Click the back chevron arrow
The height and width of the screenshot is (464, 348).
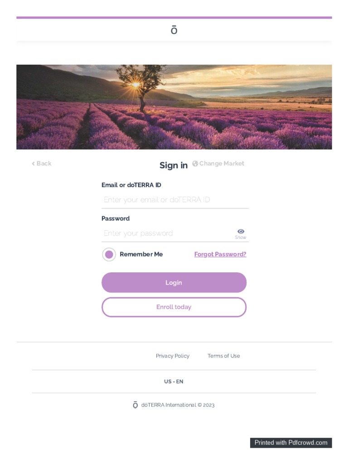tap(33, 164)
